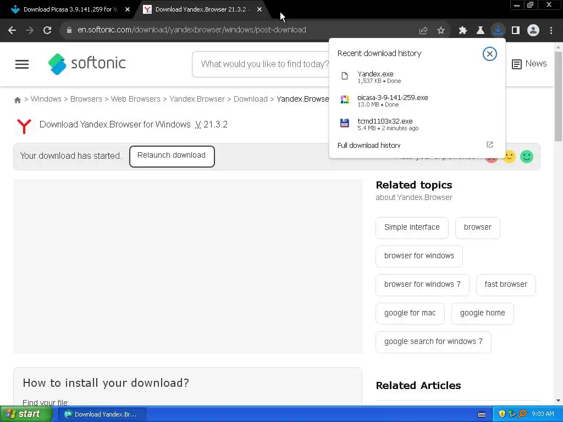Viewport: 563px width, 422px height.
Task: Click the page vertical scrollbar thumb
Action: tap(558, 96)
